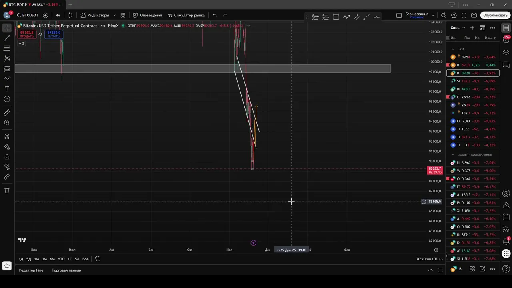Create alert via Оповещения button
This screenshot has width=512, height=288.
click(x=148, y=15)
